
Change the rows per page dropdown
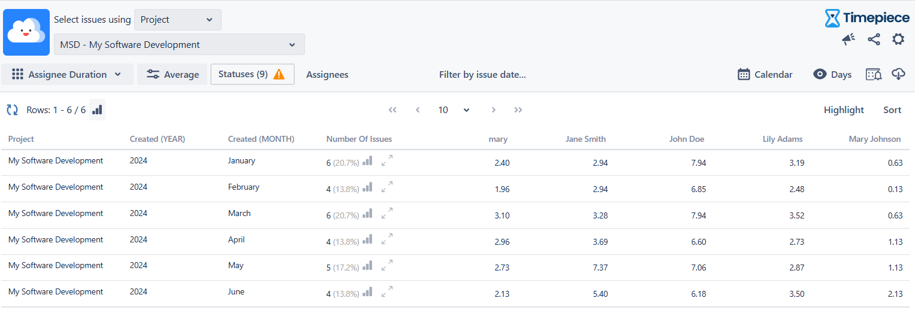[x=454, y=110]
